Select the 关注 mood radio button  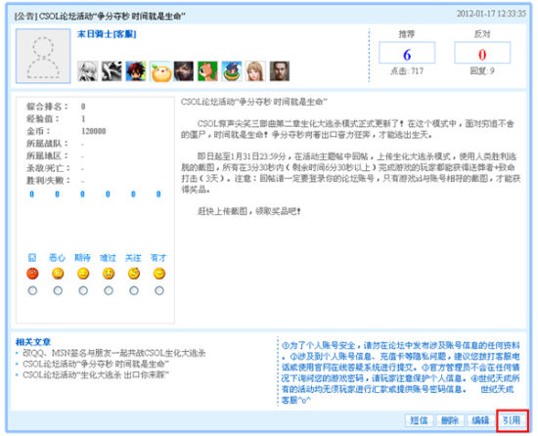pyautogui.click(x=134, y=290)
